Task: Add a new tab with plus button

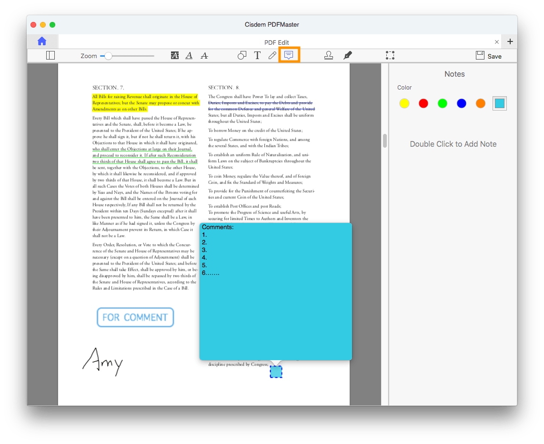Action: click(x=510, y=41)
